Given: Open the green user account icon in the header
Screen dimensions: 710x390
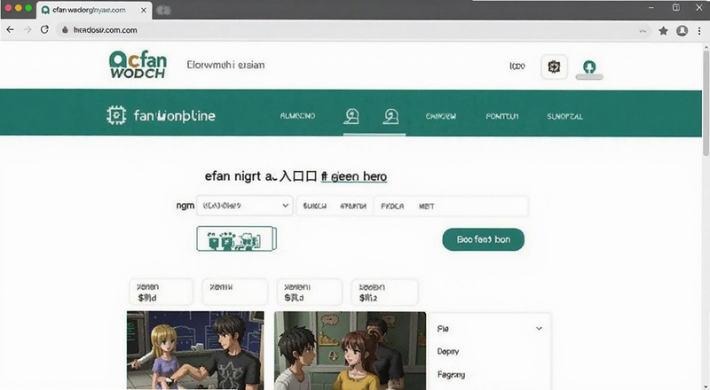Looking at the screenshot, I should 589,67.
